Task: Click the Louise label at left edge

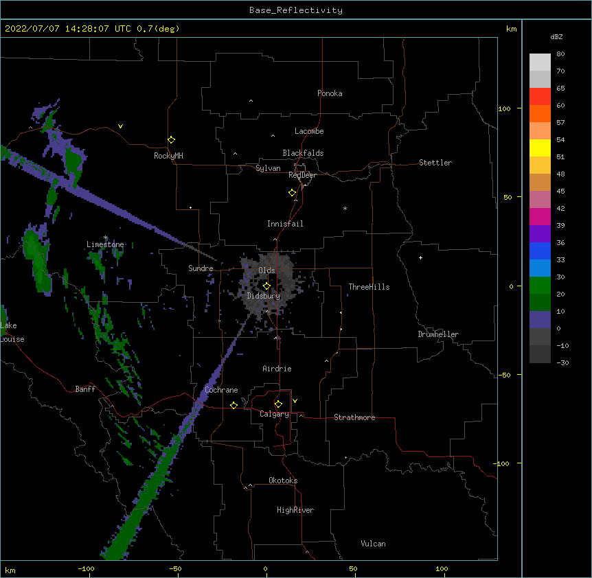Action: click(x=12, y=340)
